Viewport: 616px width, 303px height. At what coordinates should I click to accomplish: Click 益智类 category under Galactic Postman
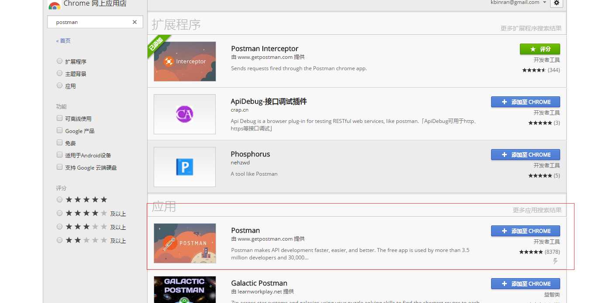(x=552, y=295)
